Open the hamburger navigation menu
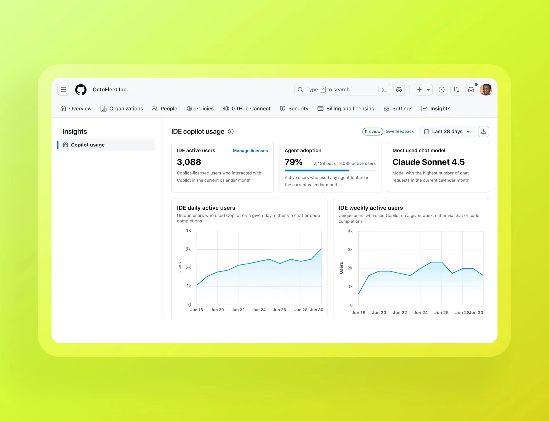The width and height of the screenshot is (549, 421). point(63,90)
